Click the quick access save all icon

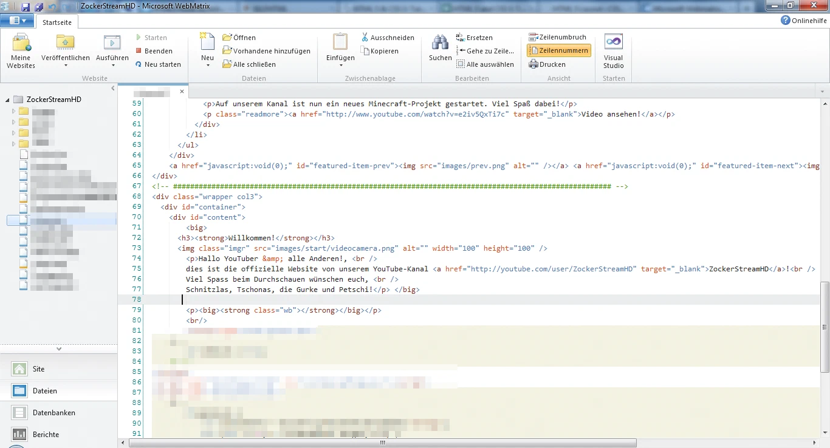pos(39,7)
